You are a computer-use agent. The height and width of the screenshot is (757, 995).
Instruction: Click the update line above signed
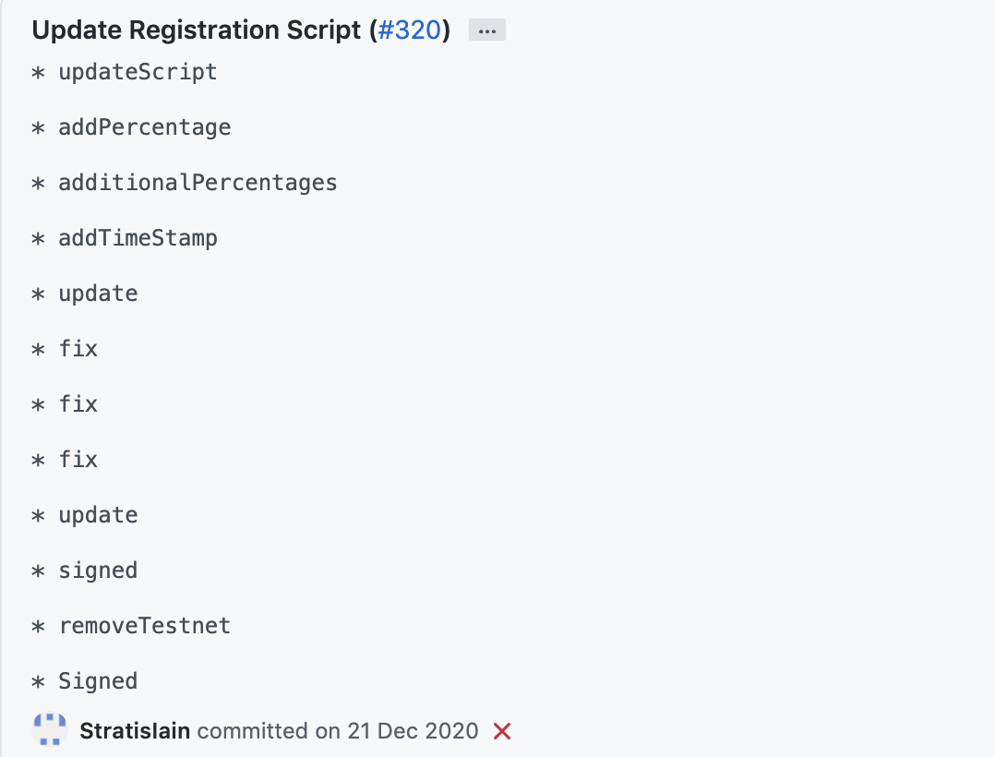point(98,515)
